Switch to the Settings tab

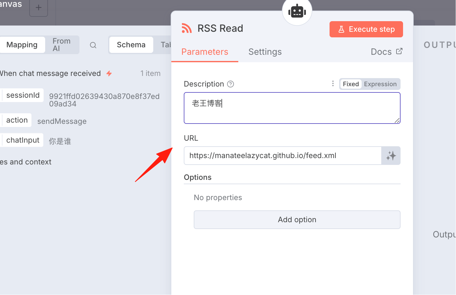(x=265, y=52)
